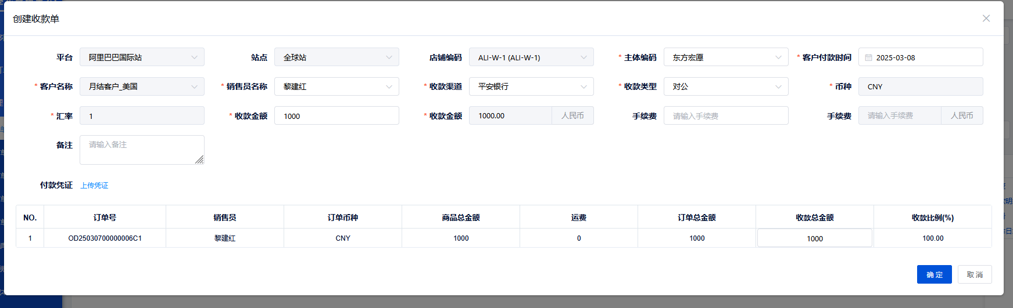Expand the 收款类型 对公 dropdown
This screenshot has width=1013, height=308.
[x=726, y=86]
